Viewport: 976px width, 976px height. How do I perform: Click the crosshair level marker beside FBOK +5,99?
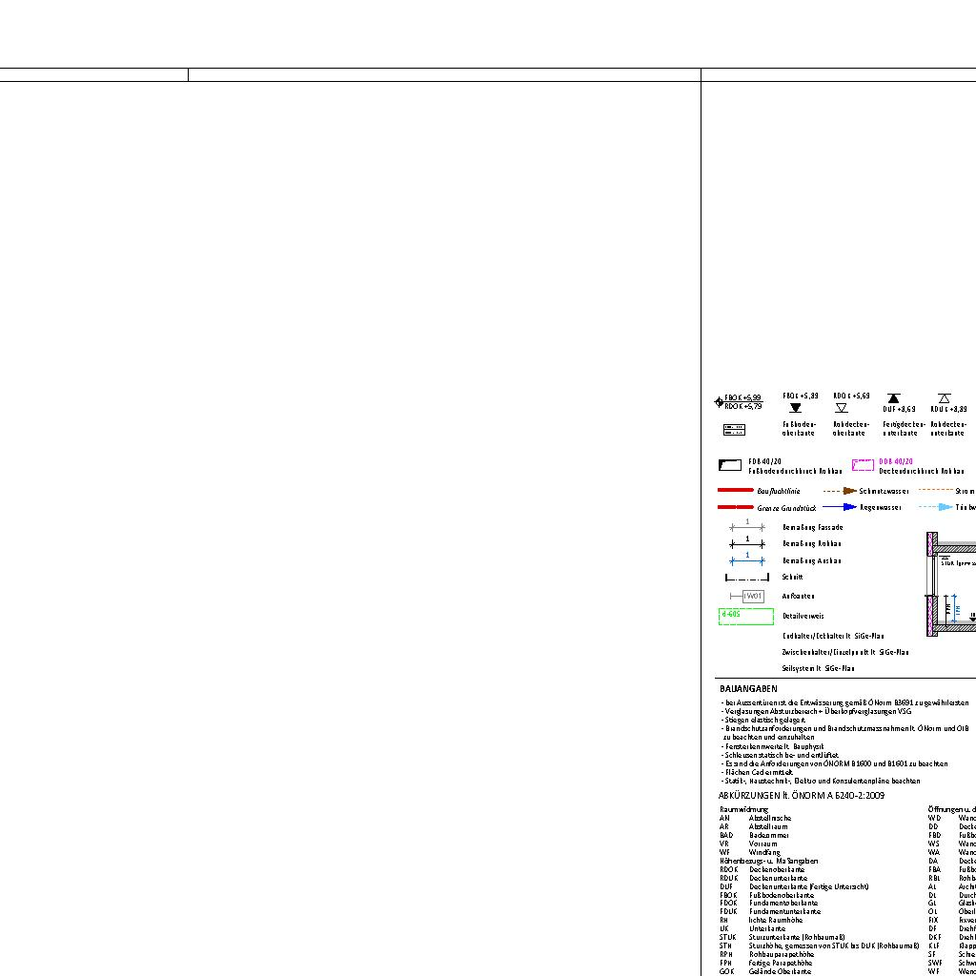(719, 402)
